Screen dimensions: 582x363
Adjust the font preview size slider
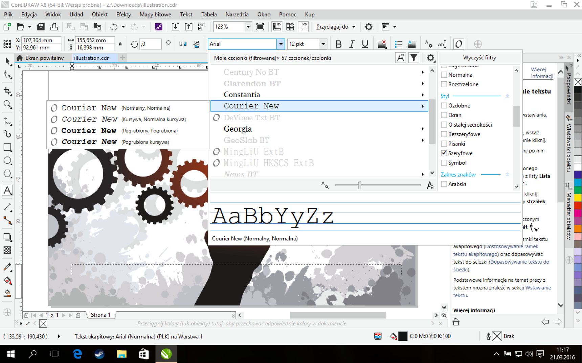[x=359, y=185]
